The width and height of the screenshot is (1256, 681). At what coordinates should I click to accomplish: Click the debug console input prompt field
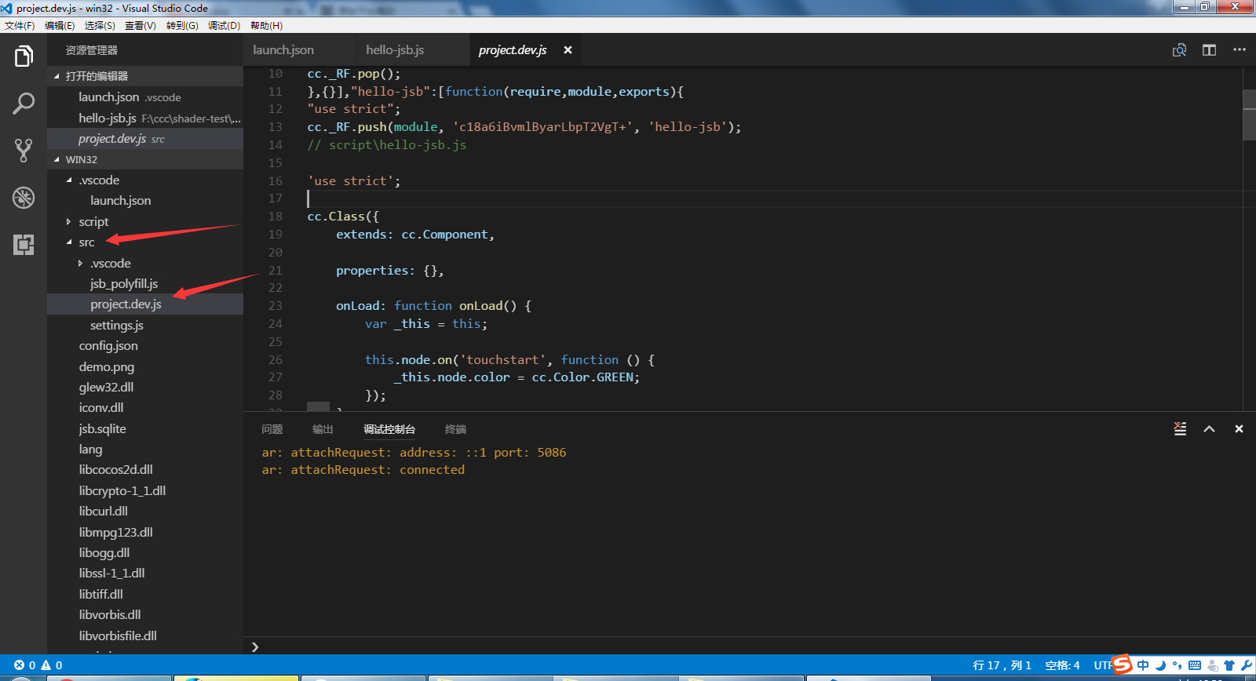point(750,646)
